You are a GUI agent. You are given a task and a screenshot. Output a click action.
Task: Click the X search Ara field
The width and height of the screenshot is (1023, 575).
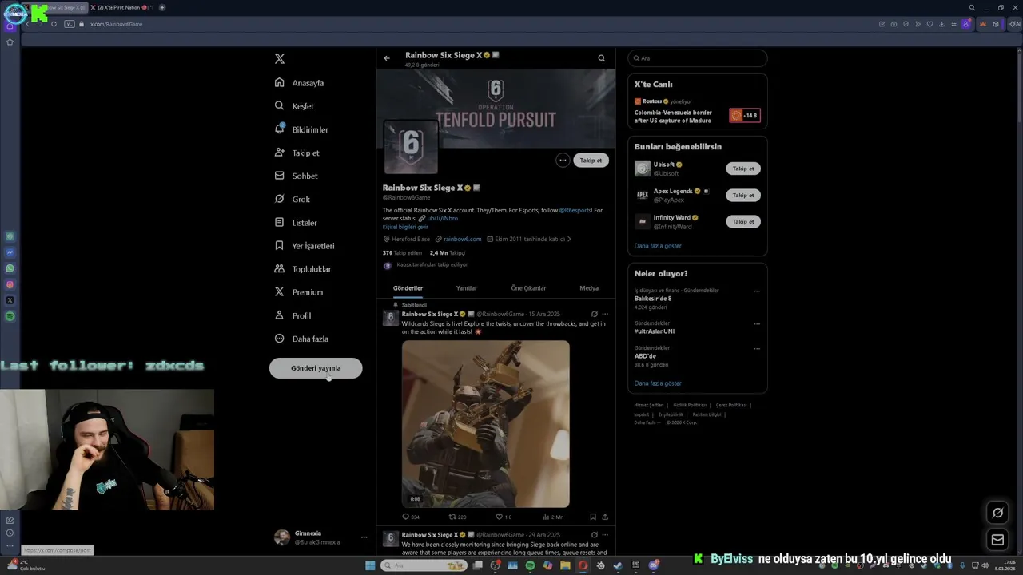point(698,58)
